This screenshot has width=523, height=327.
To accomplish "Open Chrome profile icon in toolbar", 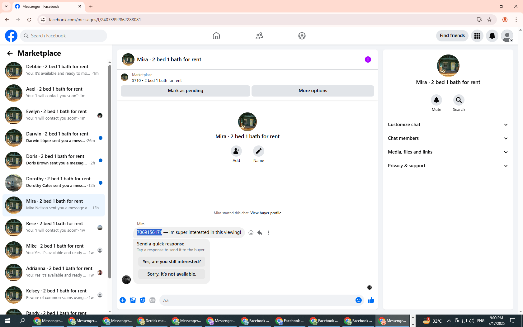I will tap(505, 20).
